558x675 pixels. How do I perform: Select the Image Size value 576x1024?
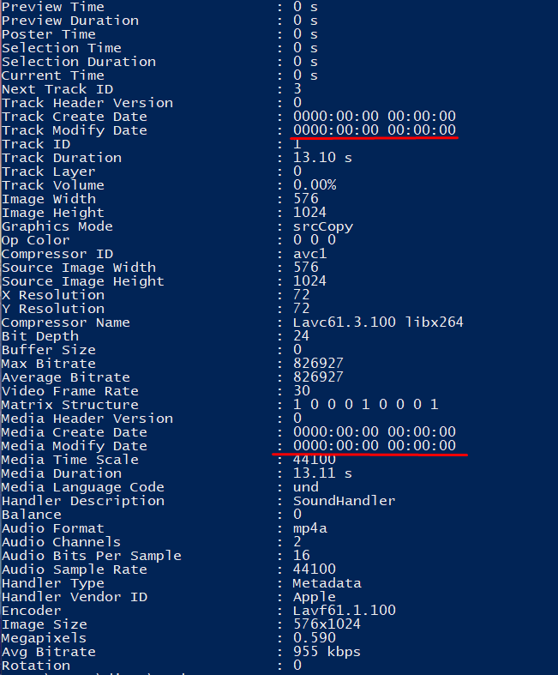pyautogui.click(x=327, y=624)
